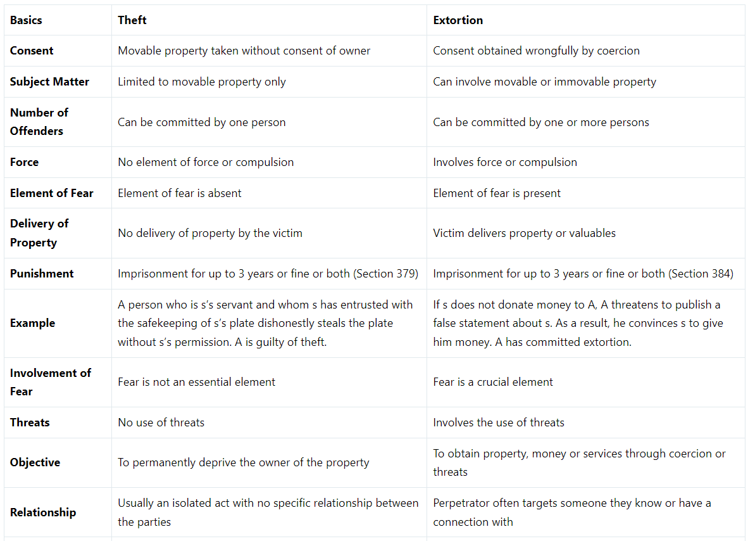Select the "Objective" row label
This screenshot has width=748, height=541.
click(x=35, y=462)
